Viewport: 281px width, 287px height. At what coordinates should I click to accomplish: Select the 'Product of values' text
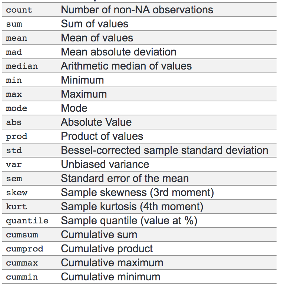point(102,136)
